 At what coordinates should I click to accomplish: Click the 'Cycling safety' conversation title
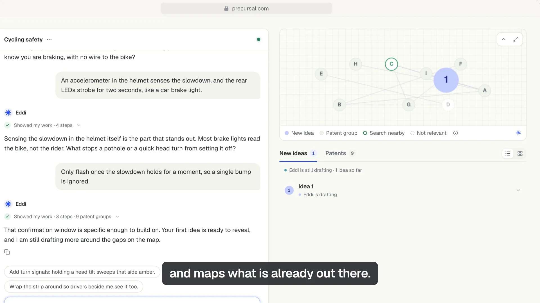[x=23, y=40]
